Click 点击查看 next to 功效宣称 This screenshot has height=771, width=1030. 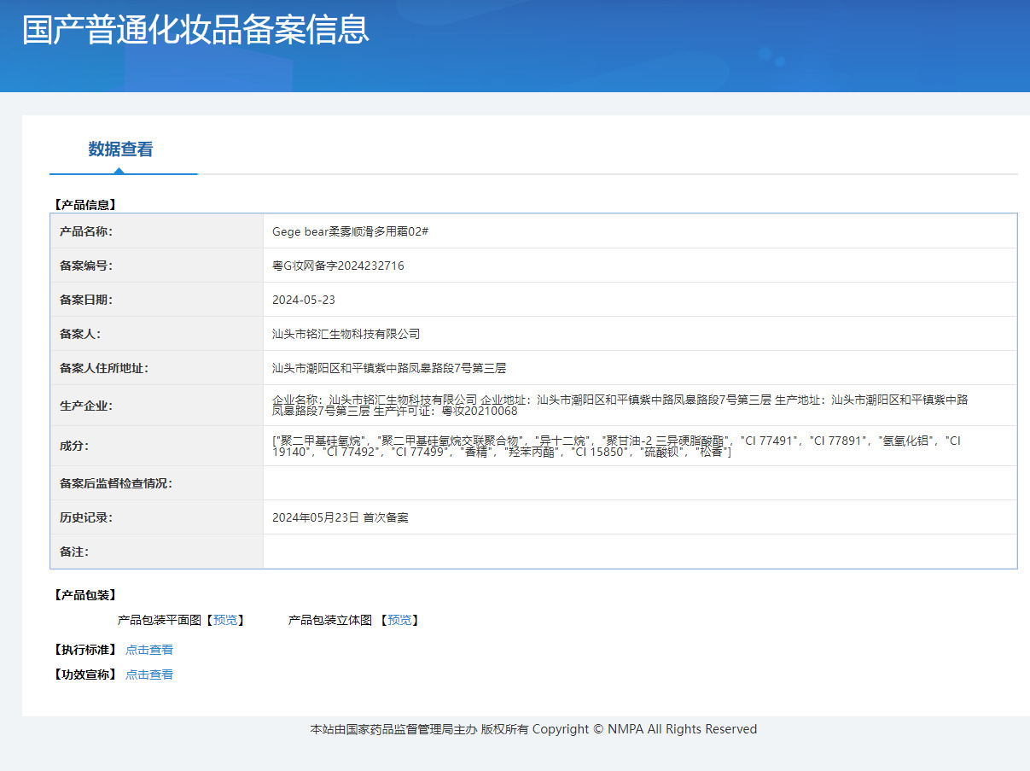[148, 674]
